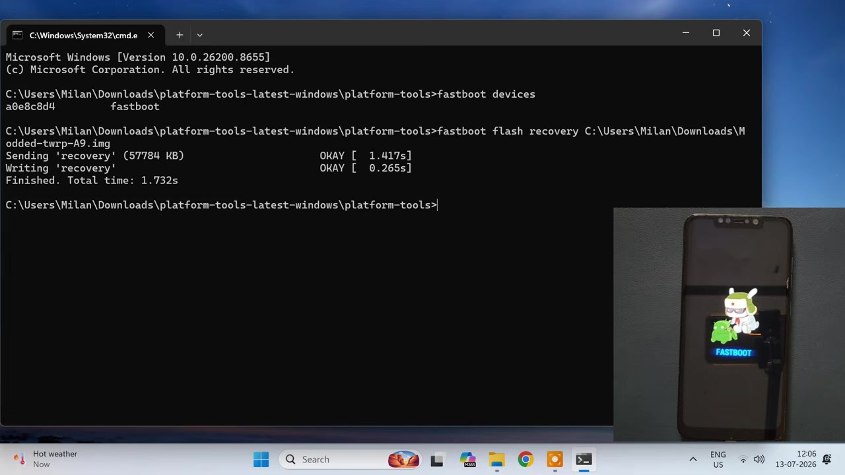This screenshot has width=845, height=475.
Task: Open network Wi-Fi quick settings
Action: coord(743,459)
